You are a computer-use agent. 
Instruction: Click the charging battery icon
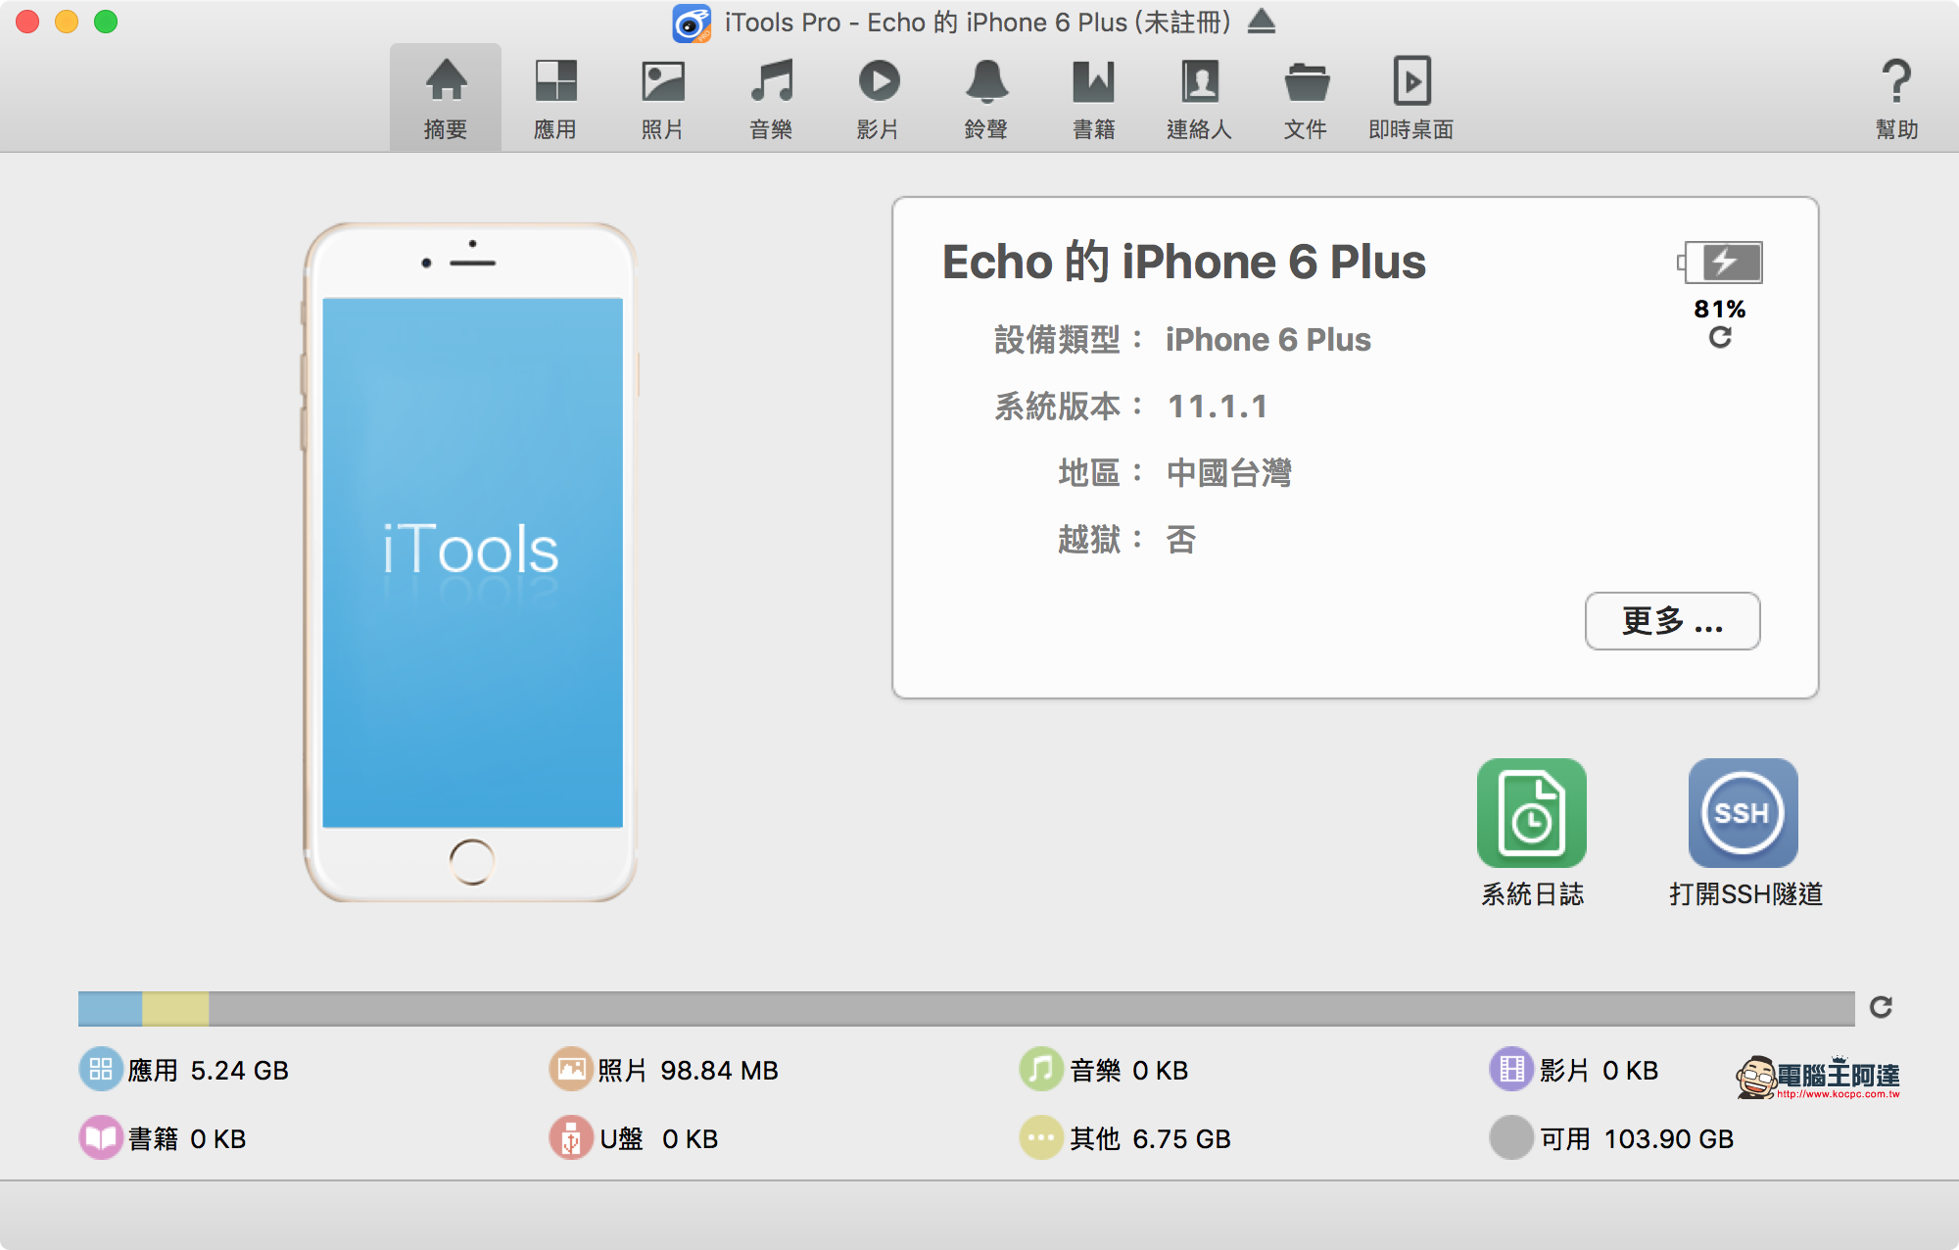click(x=1720, y=263)
